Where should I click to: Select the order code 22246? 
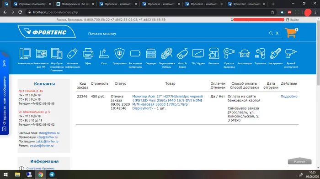pyautogui.click(x=82, y=97)
